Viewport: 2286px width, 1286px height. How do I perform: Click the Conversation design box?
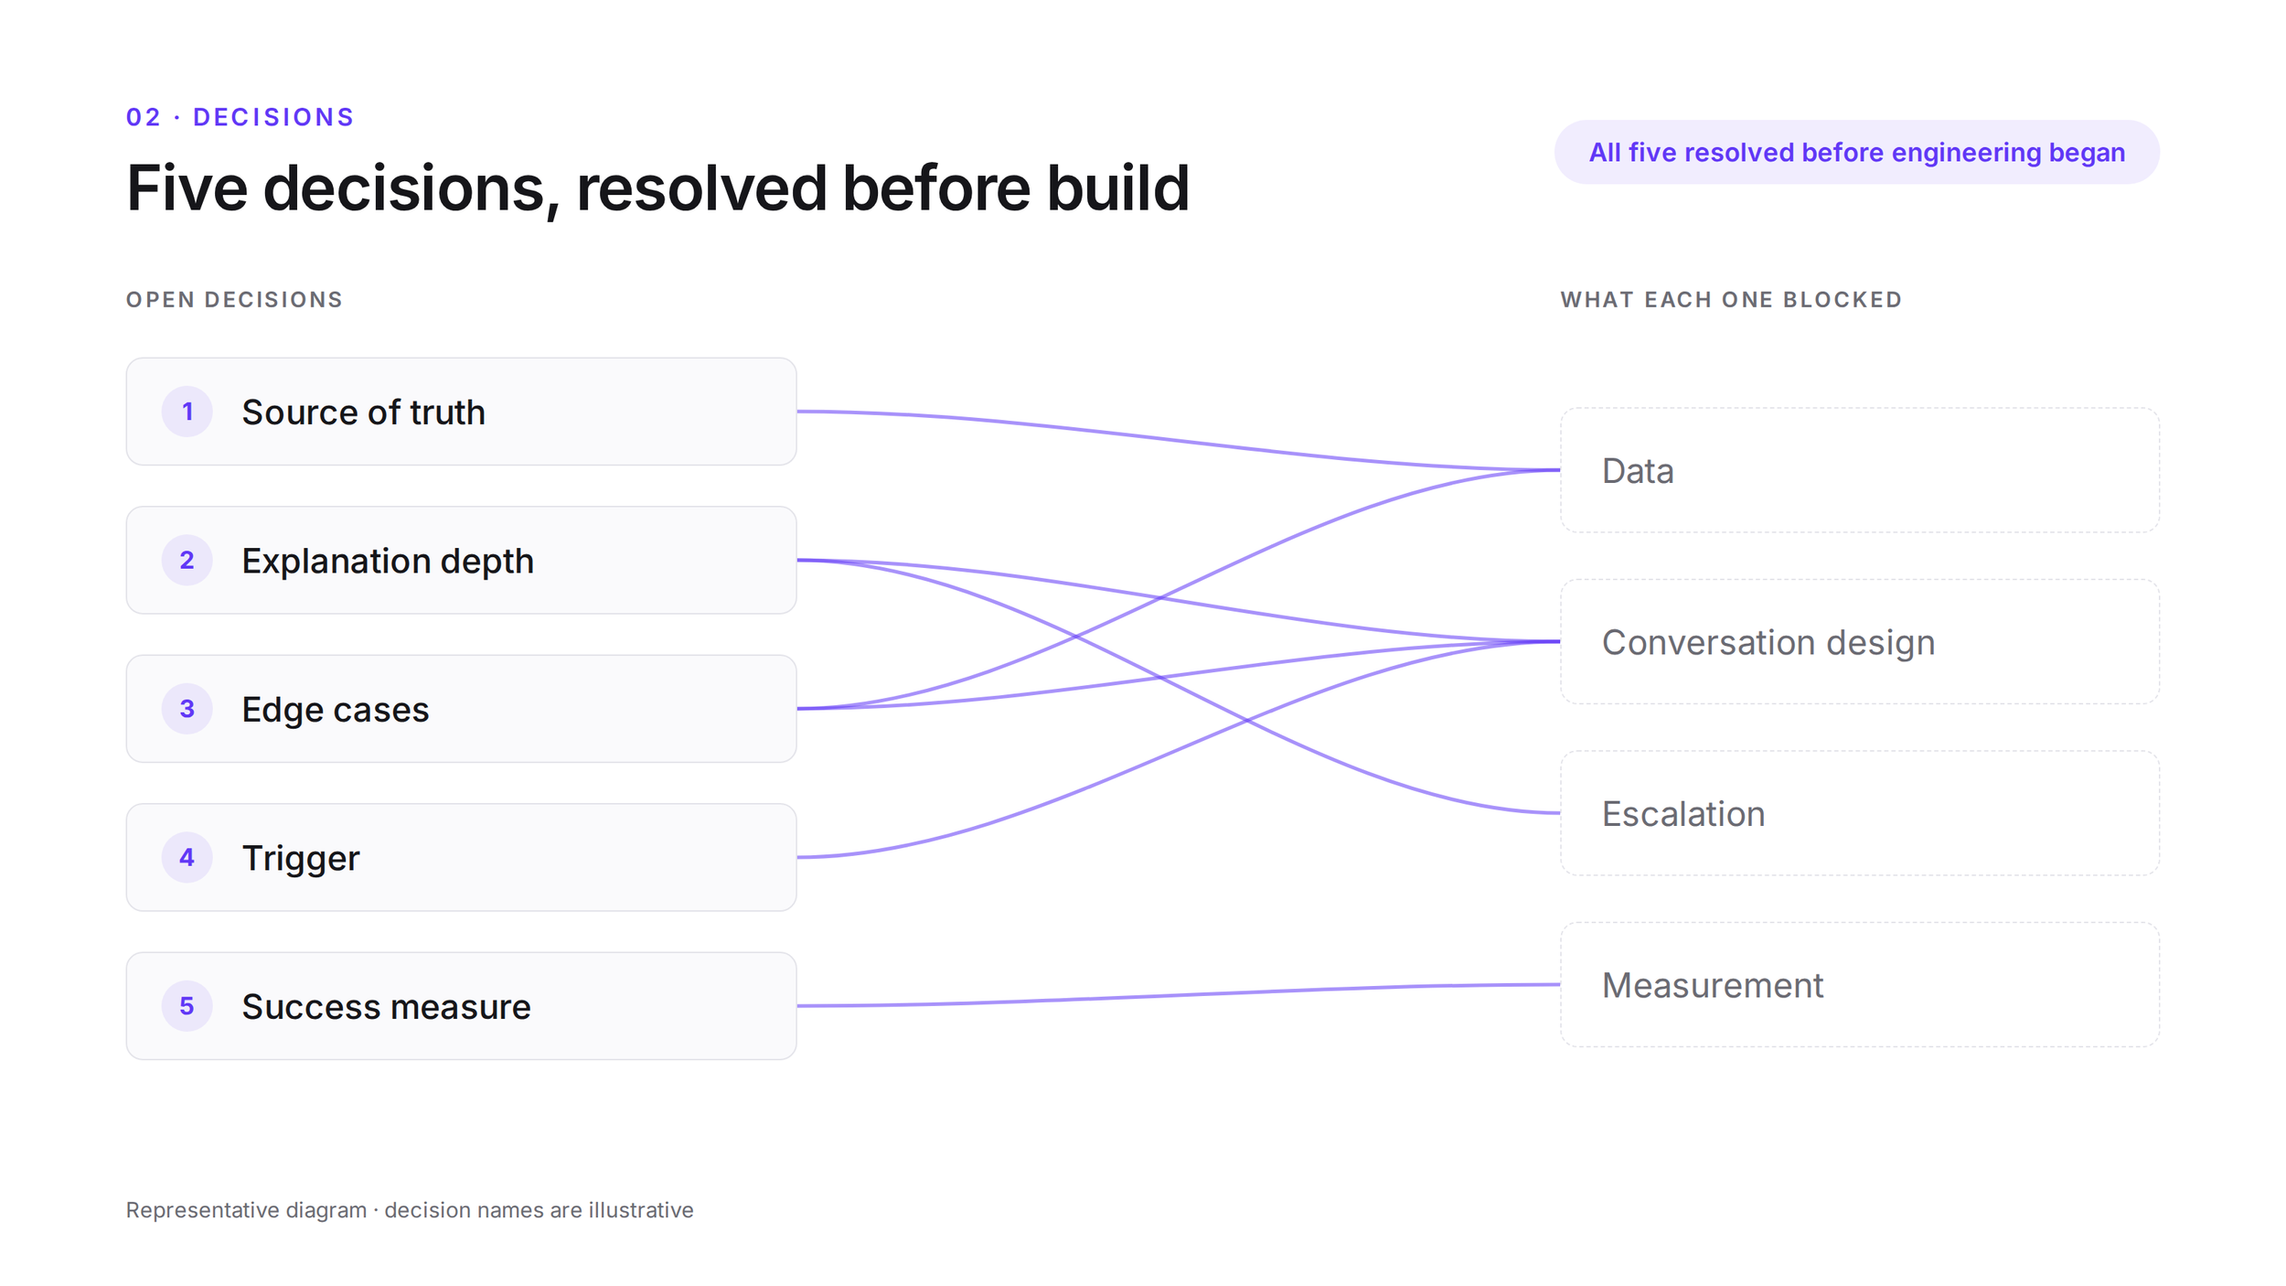click(x=1860, y=641)
